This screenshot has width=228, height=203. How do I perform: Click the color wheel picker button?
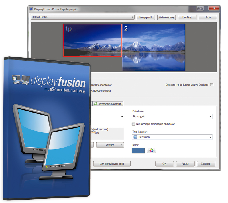click(151, 150)
